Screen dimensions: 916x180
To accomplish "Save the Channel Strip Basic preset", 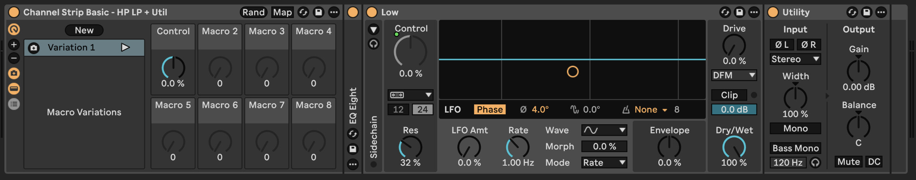I will tap(318, 12).
